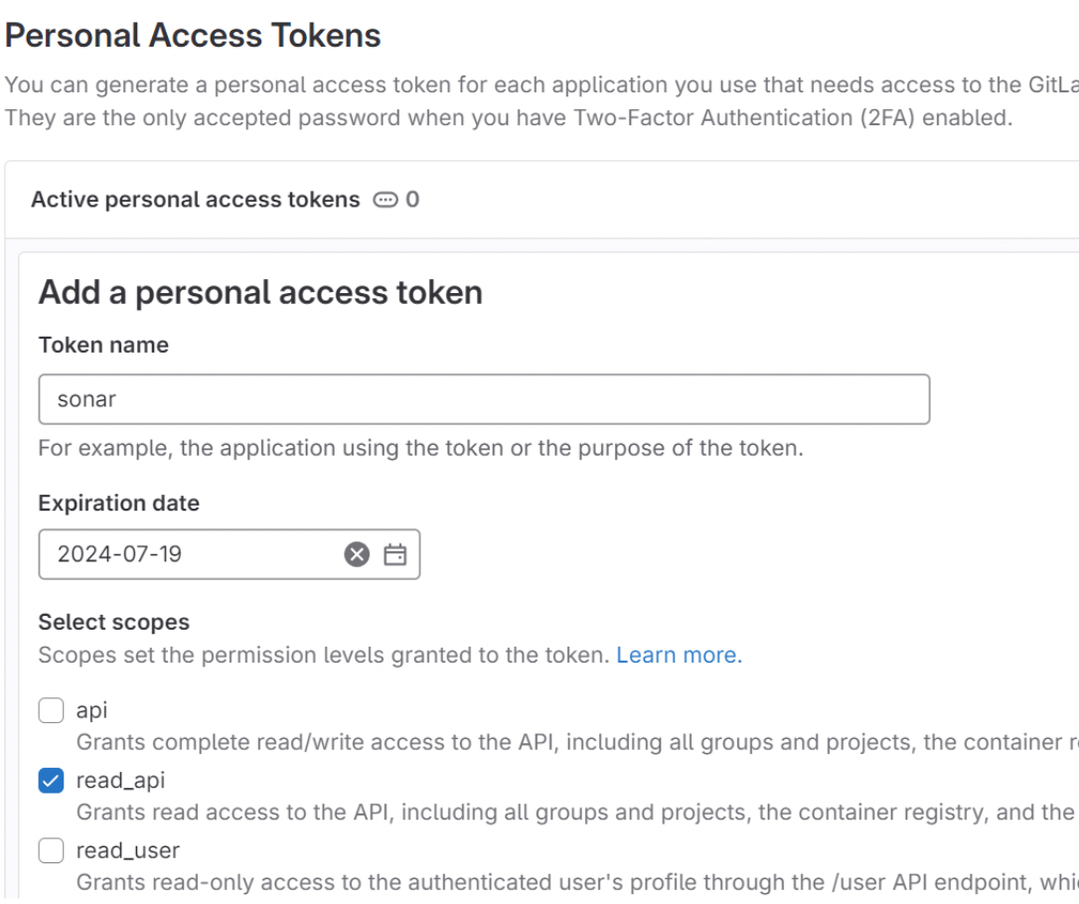Click the "Token name" field label
1079x904 pixels.
click(103, 345)
